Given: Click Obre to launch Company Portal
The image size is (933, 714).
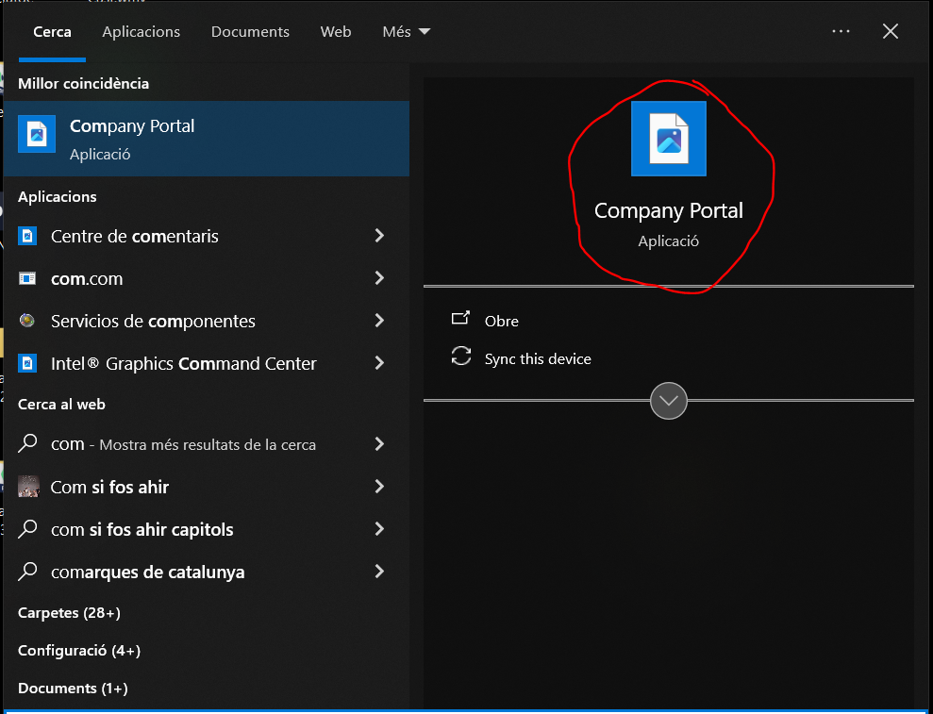Looking at the screenshot, I should 501,321.
